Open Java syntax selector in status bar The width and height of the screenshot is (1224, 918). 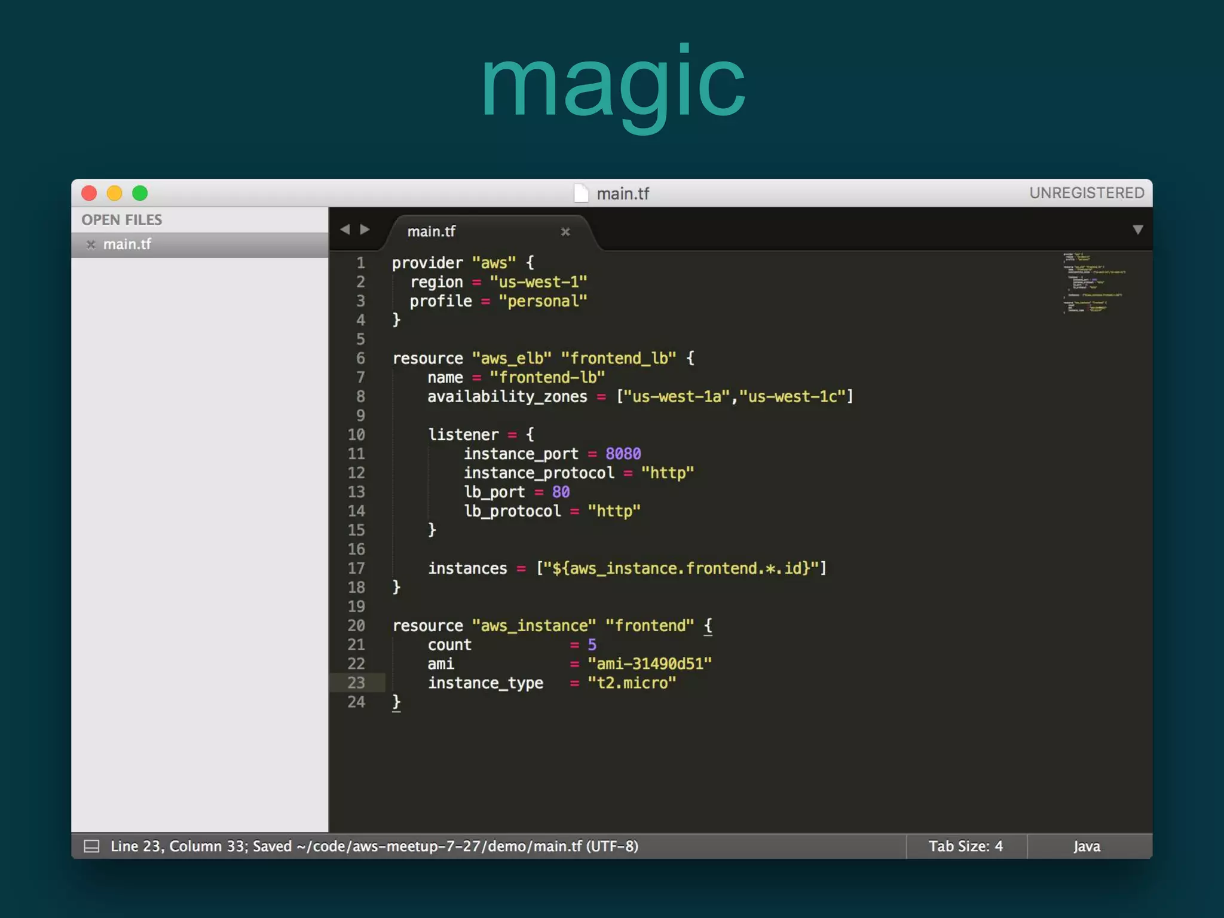(1086, 846)
